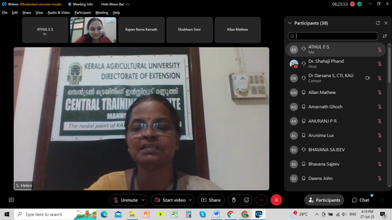Click Meeting Info shield button

(80, 4)
